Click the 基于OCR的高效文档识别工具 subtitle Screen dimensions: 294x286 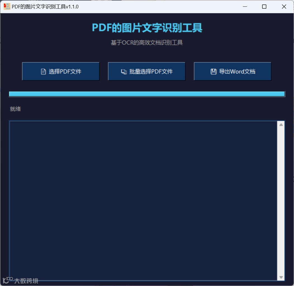(146, 42)
